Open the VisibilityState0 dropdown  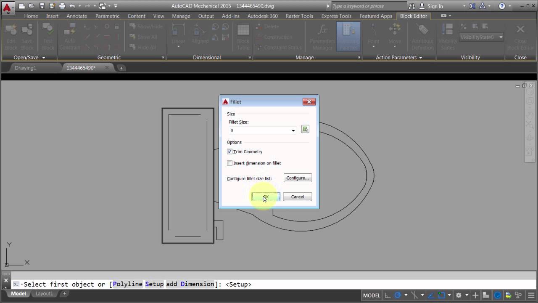coord(501,37)
